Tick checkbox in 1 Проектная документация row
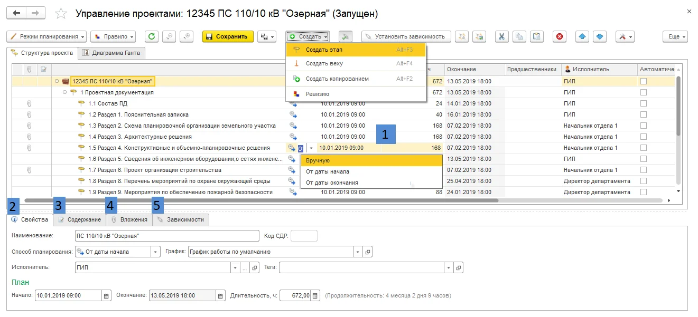698x317 pixels. click(x=643, y=92)
